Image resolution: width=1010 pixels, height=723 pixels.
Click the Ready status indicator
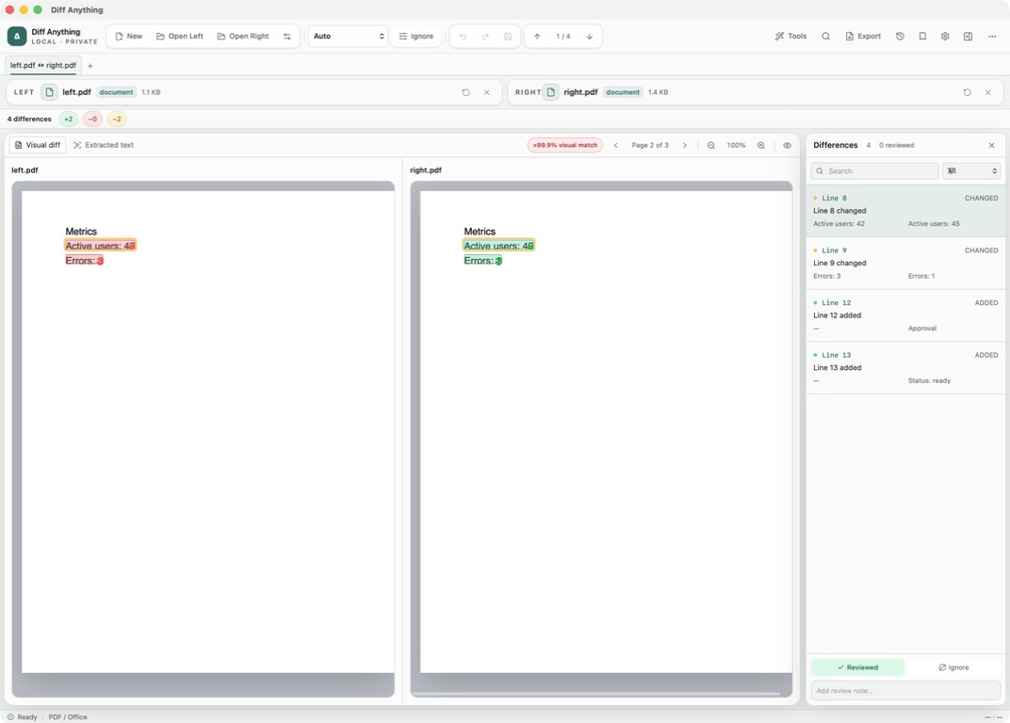pos(22,716)
